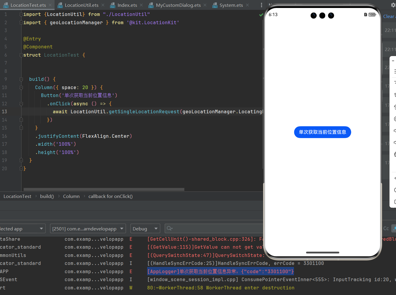
Task: Click Column in the breadcrumb bar
Action: pos(71,196)
